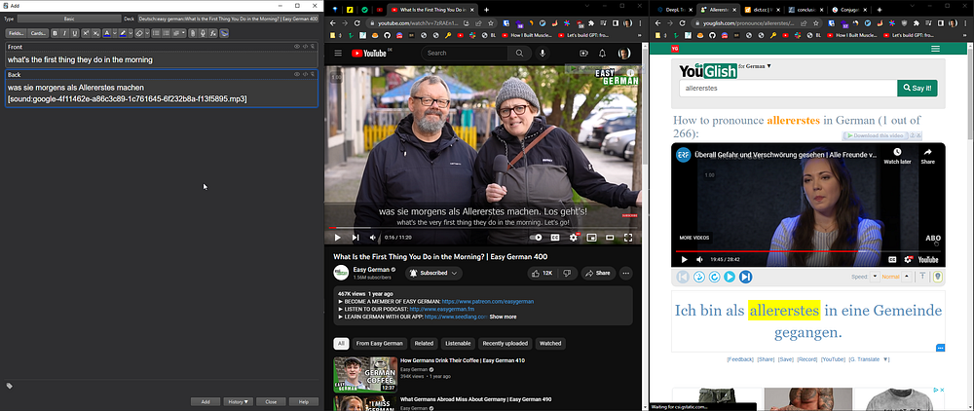The height and width of the screenshot is (411, 974).
Task: Click the attach file paperclip icon
Action: (192, 33)
